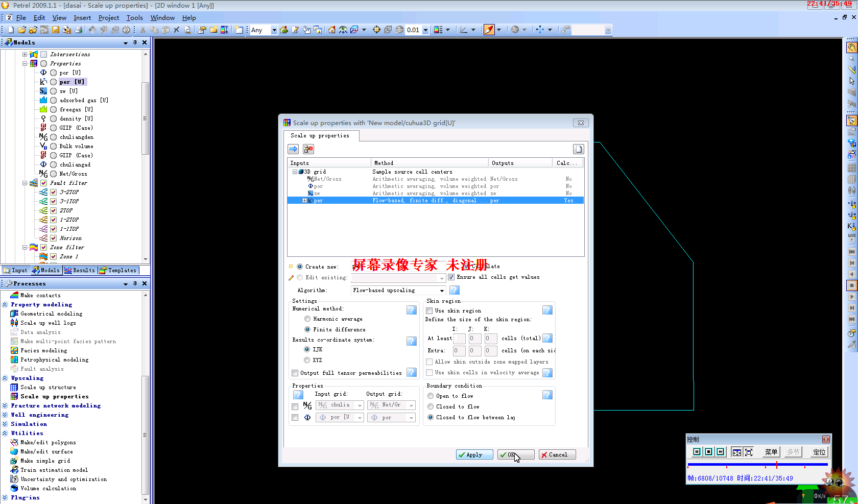Open the Petrophysical modeling process
This screenshot has width=858, height=504.
(x=54, y=359)
